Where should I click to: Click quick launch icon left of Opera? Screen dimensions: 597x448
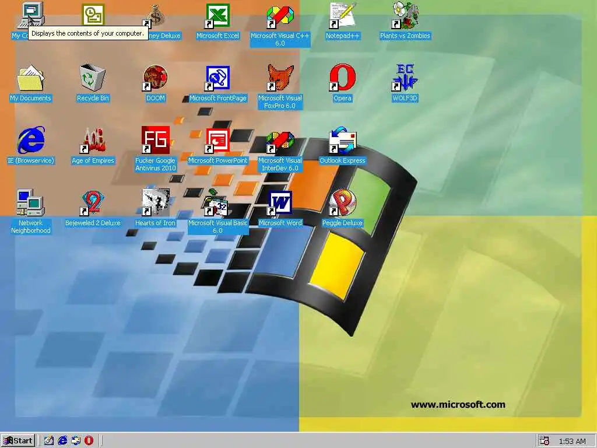(x=75, y=441)
